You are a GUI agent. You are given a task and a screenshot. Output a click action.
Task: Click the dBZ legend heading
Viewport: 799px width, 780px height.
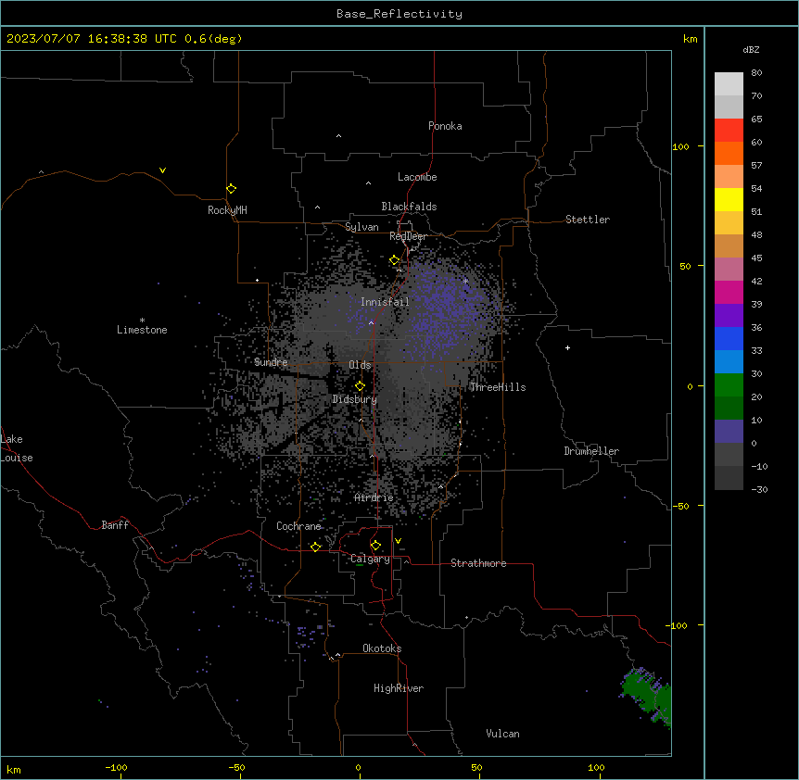pyautogui.click(x=751, y=49)
